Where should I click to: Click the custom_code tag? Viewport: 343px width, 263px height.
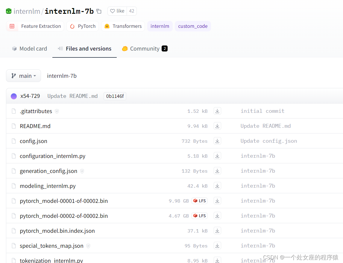pos(193,26)
